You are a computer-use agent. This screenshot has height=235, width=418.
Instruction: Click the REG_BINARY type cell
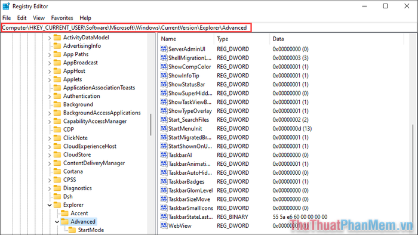(x=232, y=217)
